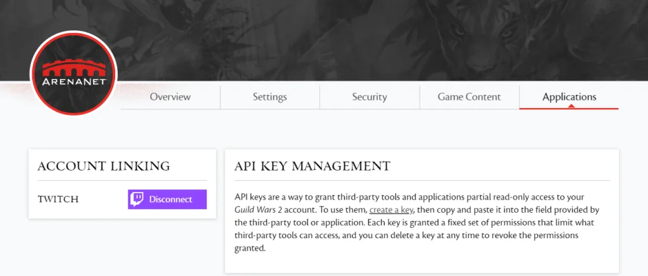Disconnect the linked Twitch account

[167, 200]
